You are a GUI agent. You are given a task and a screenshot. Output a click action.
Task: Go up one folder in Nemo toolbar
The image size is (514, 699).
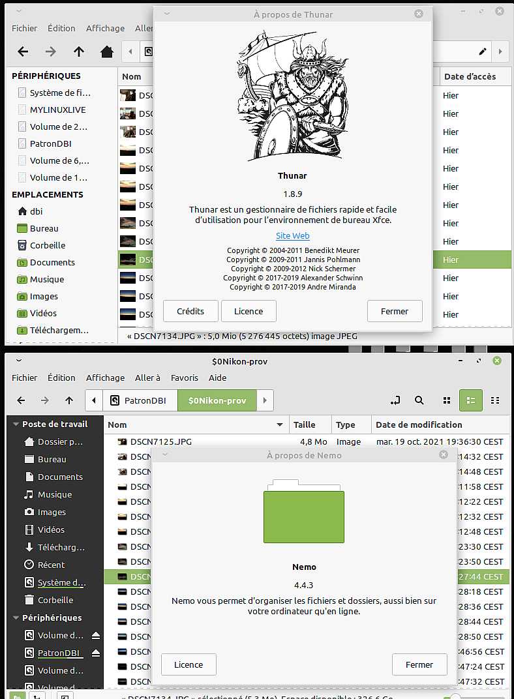coord(69,400)
